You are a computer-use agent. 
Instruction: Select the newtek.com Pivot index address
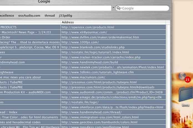[x=113, y=67]
